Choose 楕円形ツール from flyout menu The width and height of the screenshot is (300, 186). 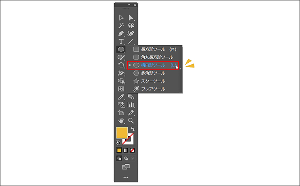point(153,65)
